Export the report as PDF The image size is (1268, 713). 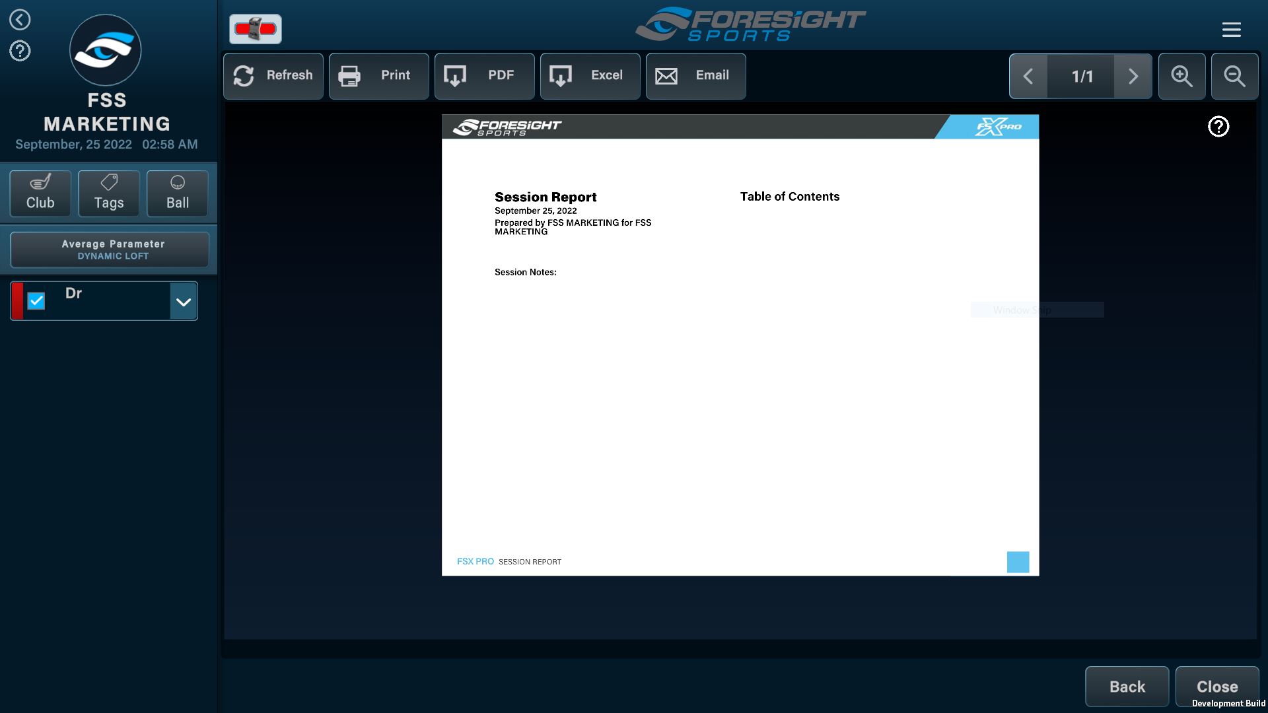pyautogui.click(x=484, y=76)
